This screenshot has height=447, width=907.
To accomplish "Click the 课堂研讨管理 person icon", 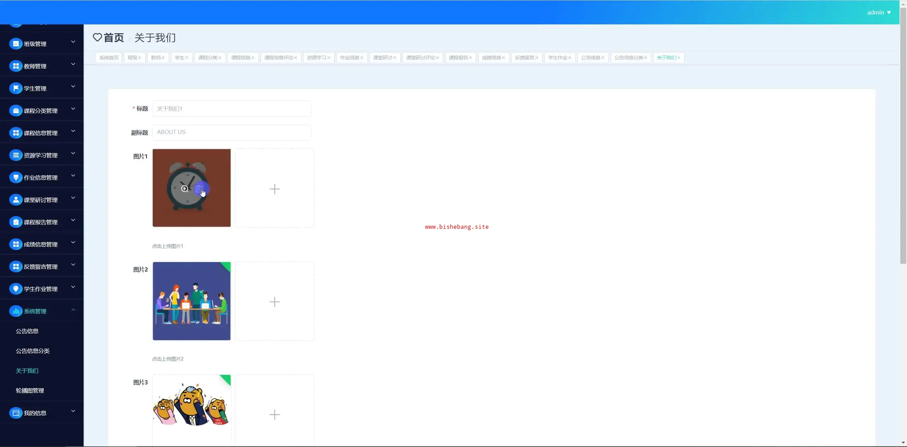I will click(x=16, y=200).
